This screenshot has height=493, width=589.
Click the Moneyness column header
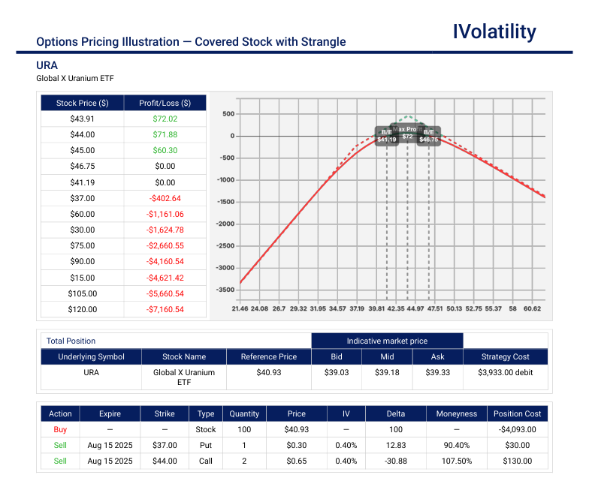tap(457, 414)
